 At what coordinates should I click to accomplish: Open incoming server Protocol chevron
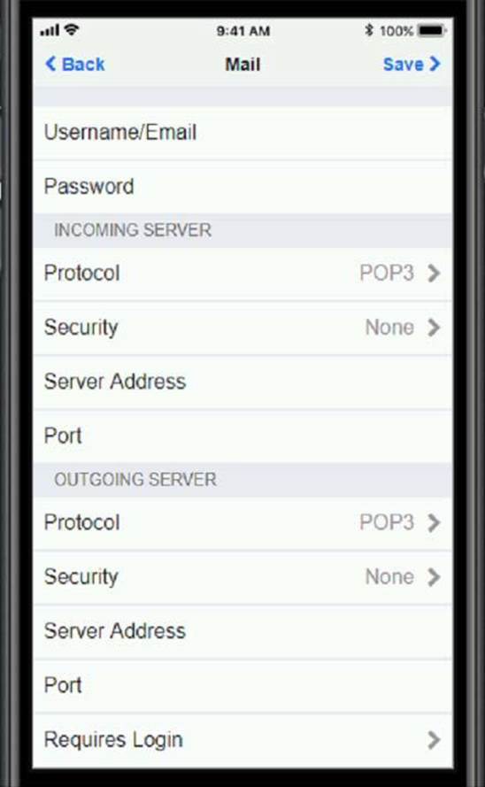(x=434, y=274)
